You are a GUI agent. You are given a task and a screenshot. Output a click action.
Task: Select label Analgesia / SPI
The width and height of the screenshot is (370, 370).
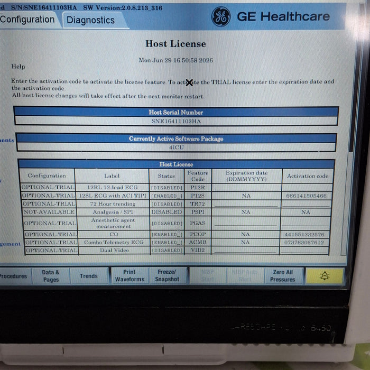(113, 212)
